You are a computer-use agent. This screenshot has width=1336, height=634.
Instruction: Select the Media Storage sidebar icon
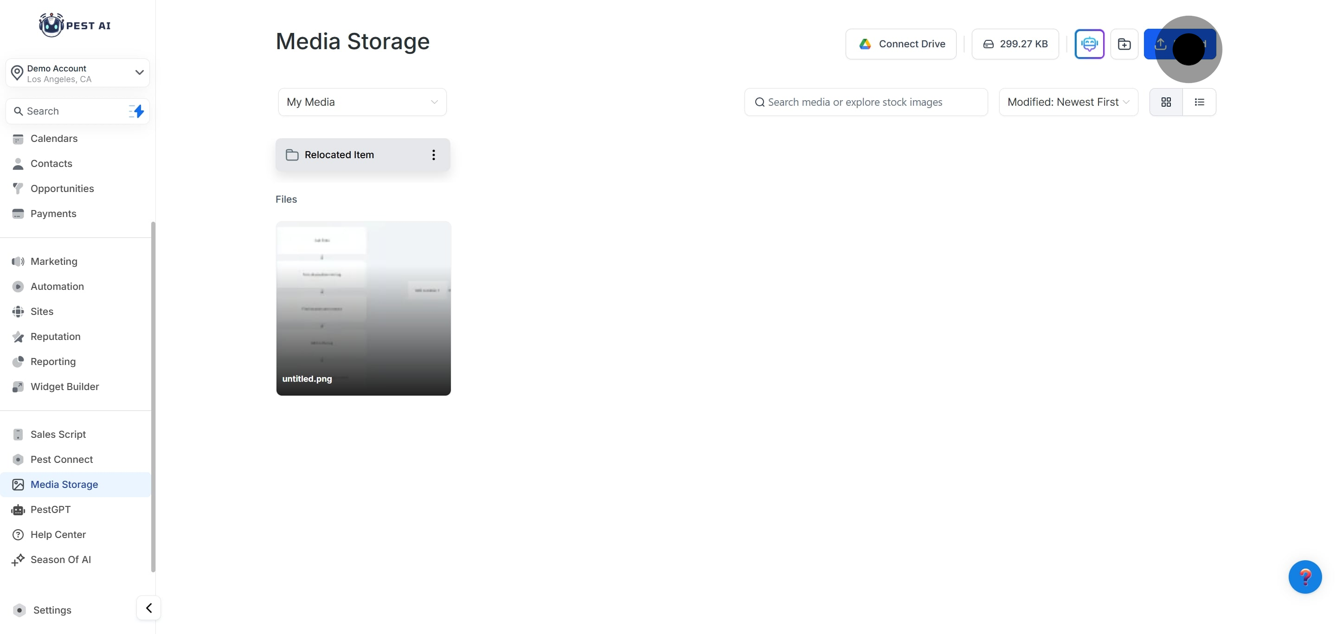pos(18,484)
